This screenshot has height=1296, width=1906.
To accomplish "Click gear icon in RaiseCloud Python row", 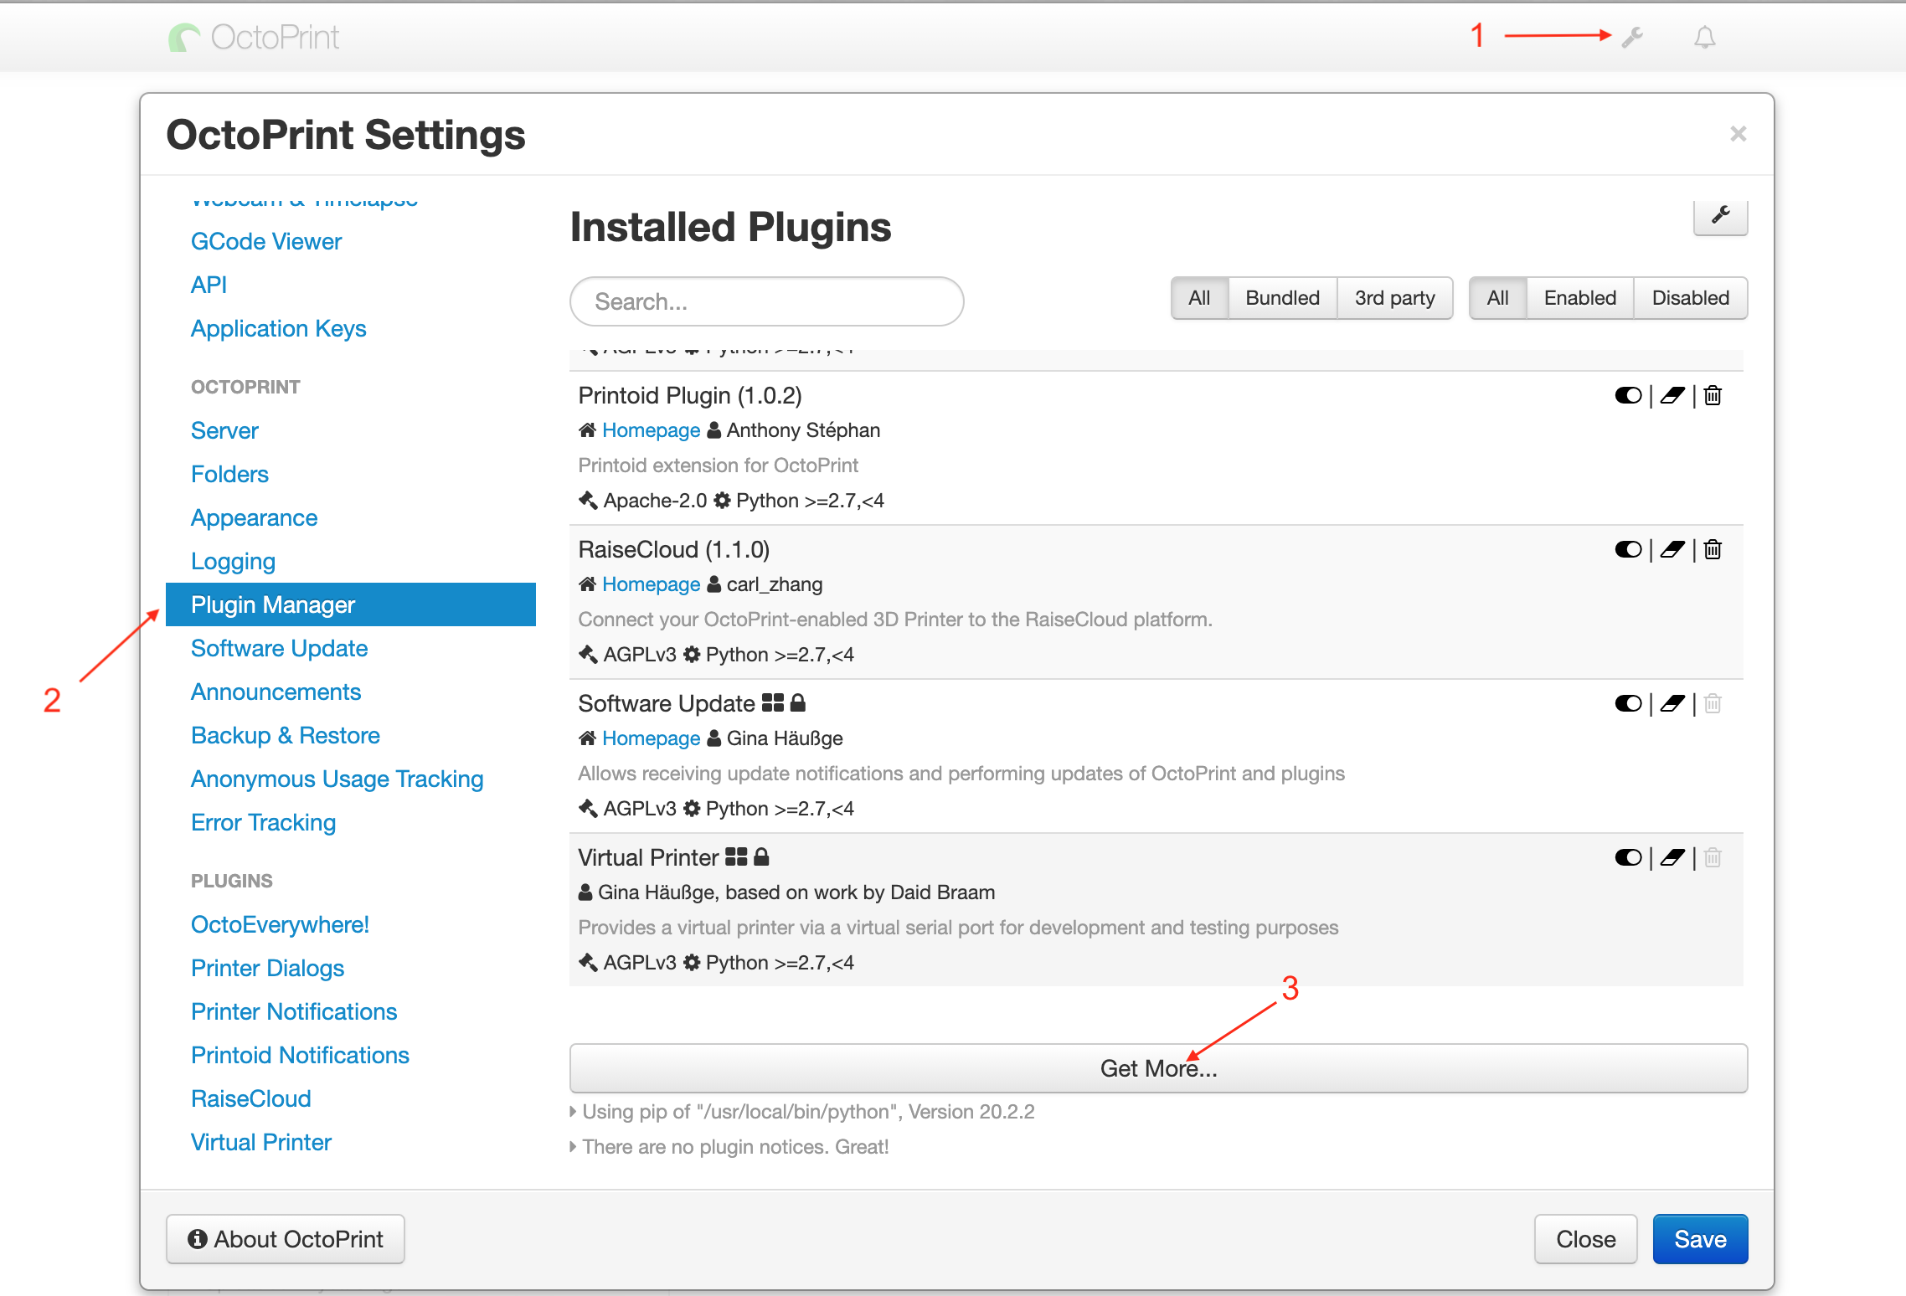I will coord(692,655).
